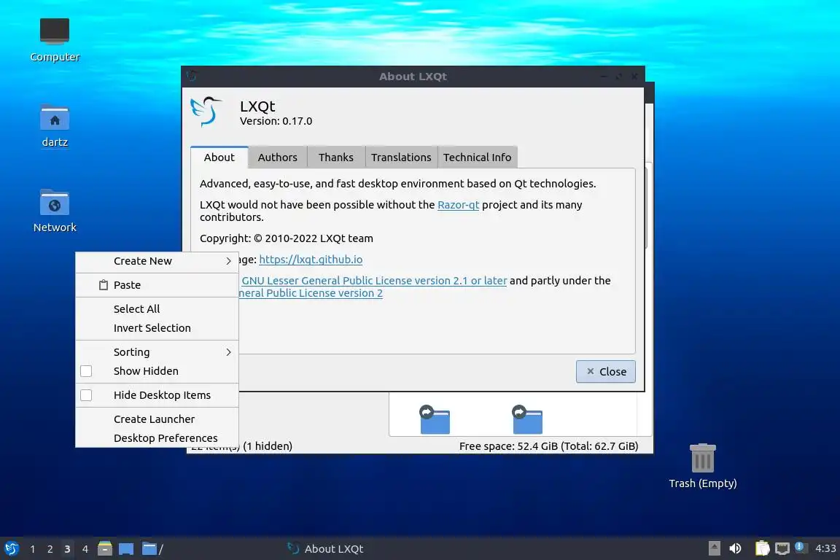Click the About LXQt taskbar button
This screenshot has width=840, height=560.
pos(325,548)
